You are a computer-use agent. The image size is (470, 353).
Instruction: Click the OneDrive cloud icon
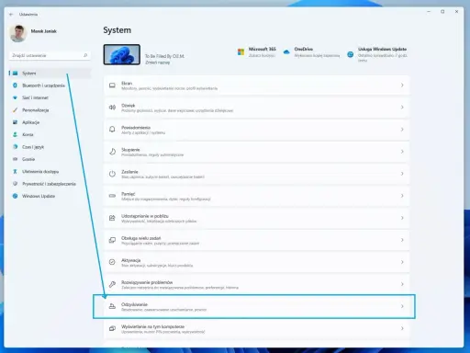pos(286,51)
